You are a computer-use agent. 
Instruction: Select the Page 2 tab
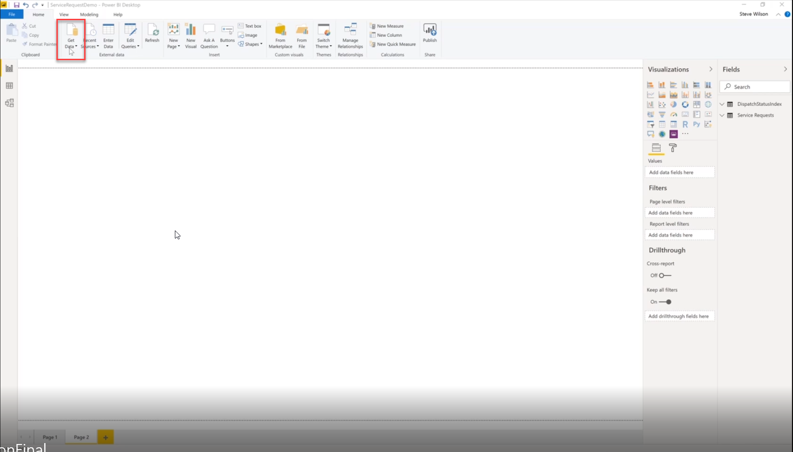81,437
